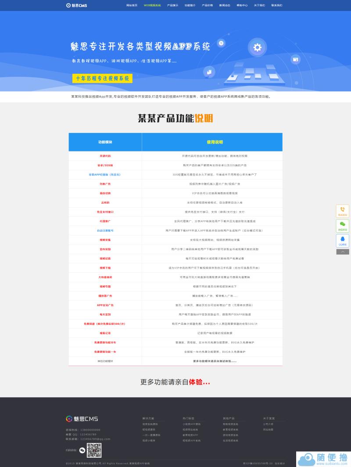Select WEB视频系统 navigation item

pyautogui.click(x=152, y=5)
